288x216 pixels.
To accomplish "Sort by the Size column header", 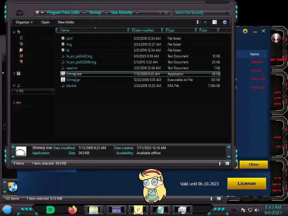I will 209,30.
